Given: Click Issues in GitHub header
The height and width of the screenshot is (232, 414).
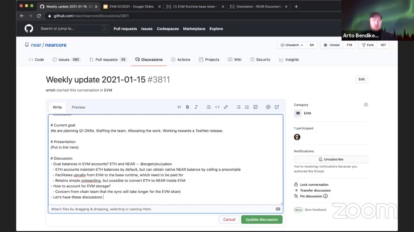Looking at the screenshot, I should 147,29.
